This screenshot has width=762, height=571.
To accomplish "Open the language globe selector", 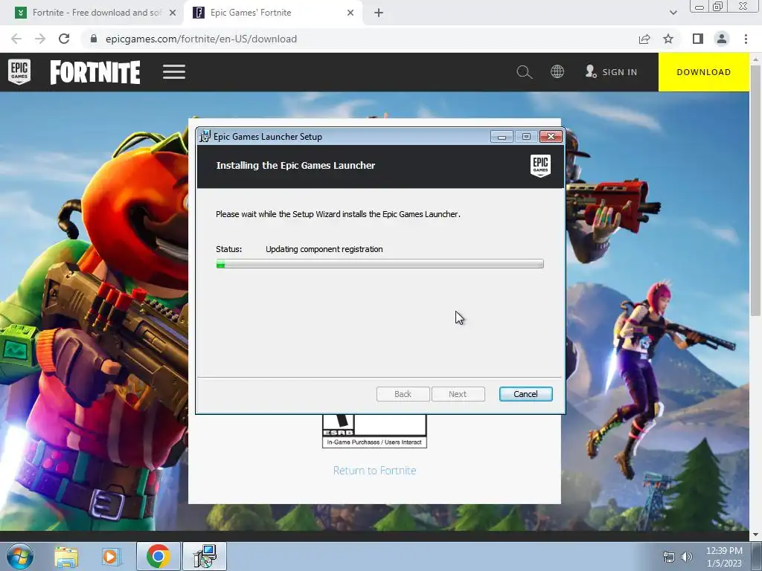I will tap(557, 72).
